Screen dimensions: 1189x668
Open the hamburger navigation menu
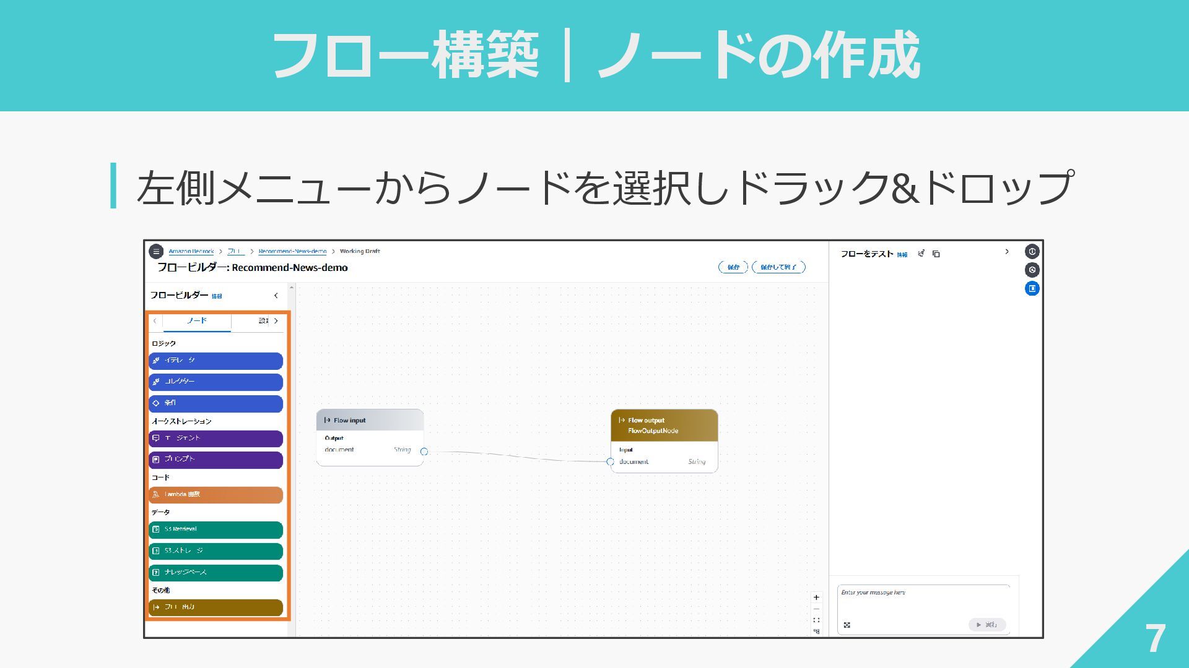coord(156,251)
